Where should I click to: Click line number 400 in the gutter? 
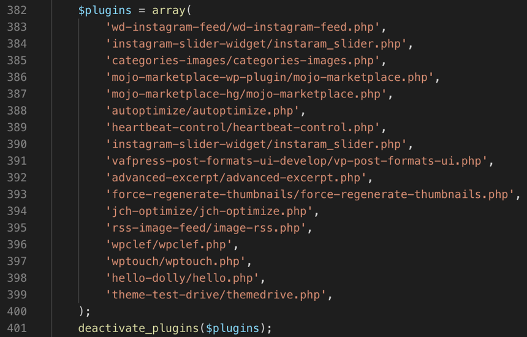(16, 311)
